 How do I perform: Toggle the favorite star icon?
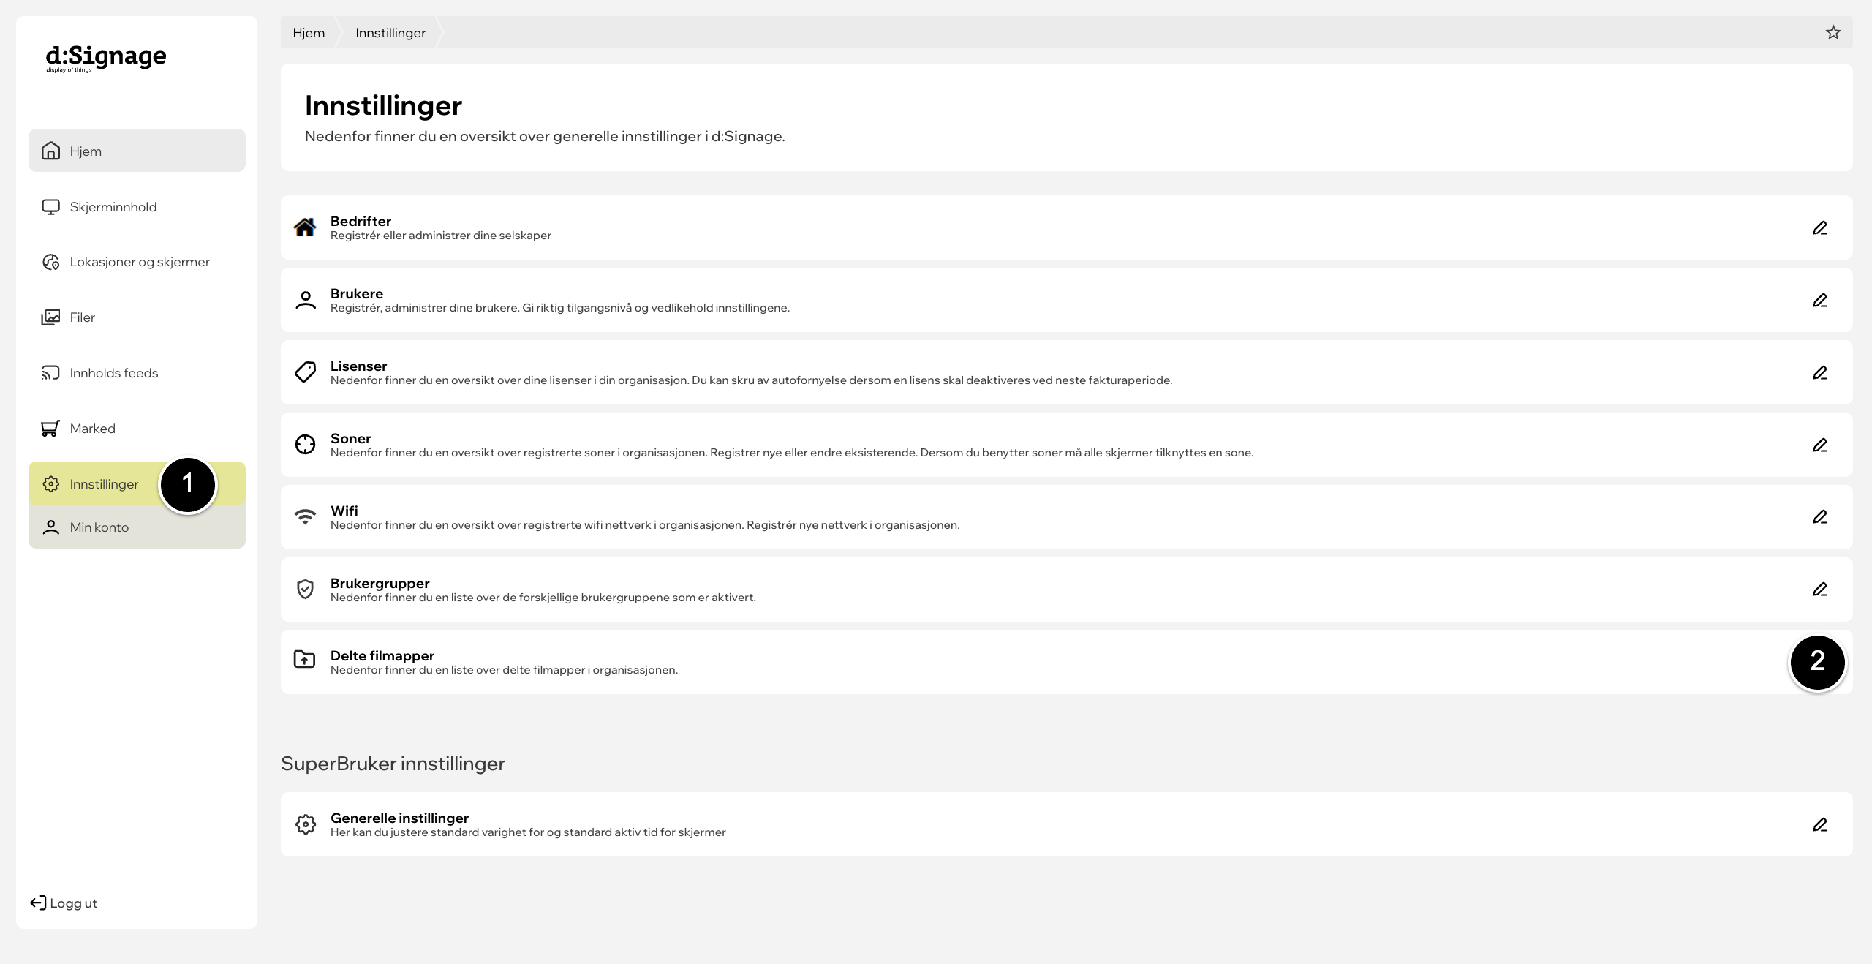point(1833,32)
